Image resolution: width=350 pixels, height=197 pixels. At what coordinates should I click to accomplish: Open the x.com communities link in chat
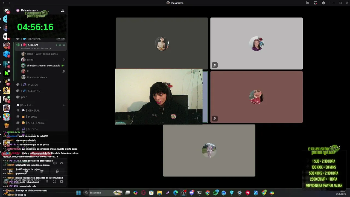30,157
